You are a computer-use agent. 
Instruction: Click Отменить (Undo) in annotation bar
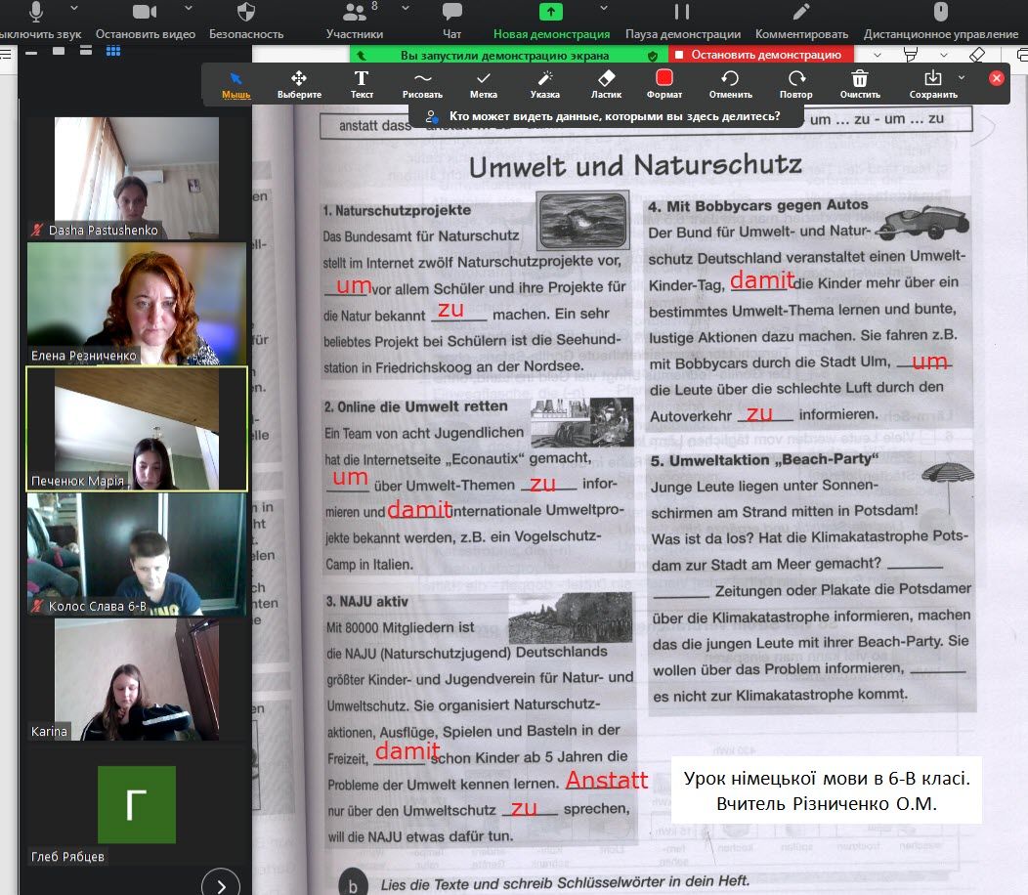click(x=730, y=84)
